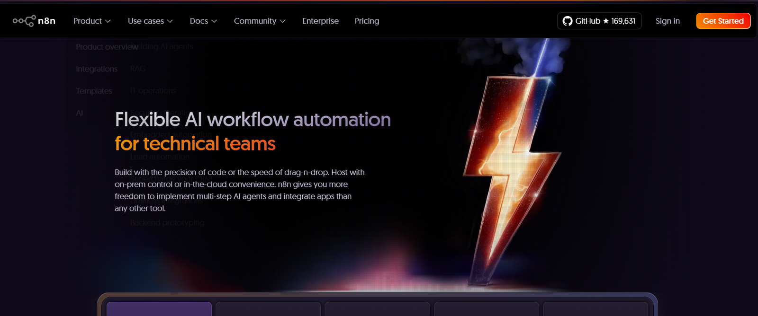Screen dimensions: 758x316
Task: Select the faded Templates menu entry
Action: point(94,91)
